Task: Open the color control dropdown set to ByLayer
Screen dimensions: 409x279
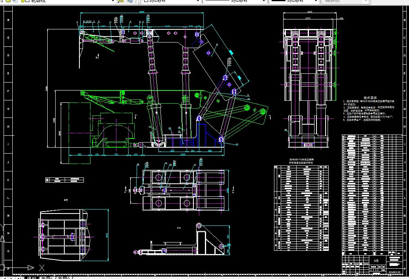Action: [x=172, y=1]
